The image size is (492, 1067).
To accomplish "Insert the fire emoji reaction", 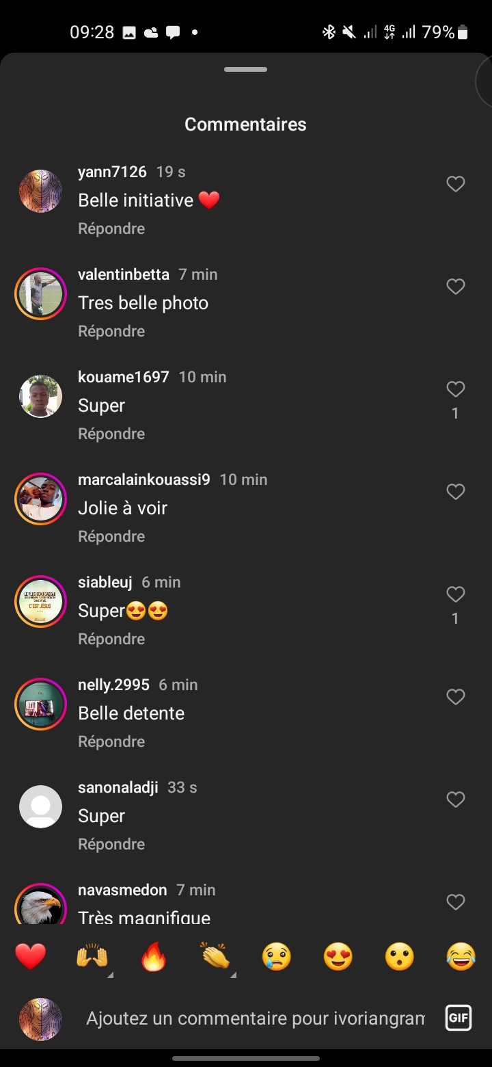I will click(154, 956).
